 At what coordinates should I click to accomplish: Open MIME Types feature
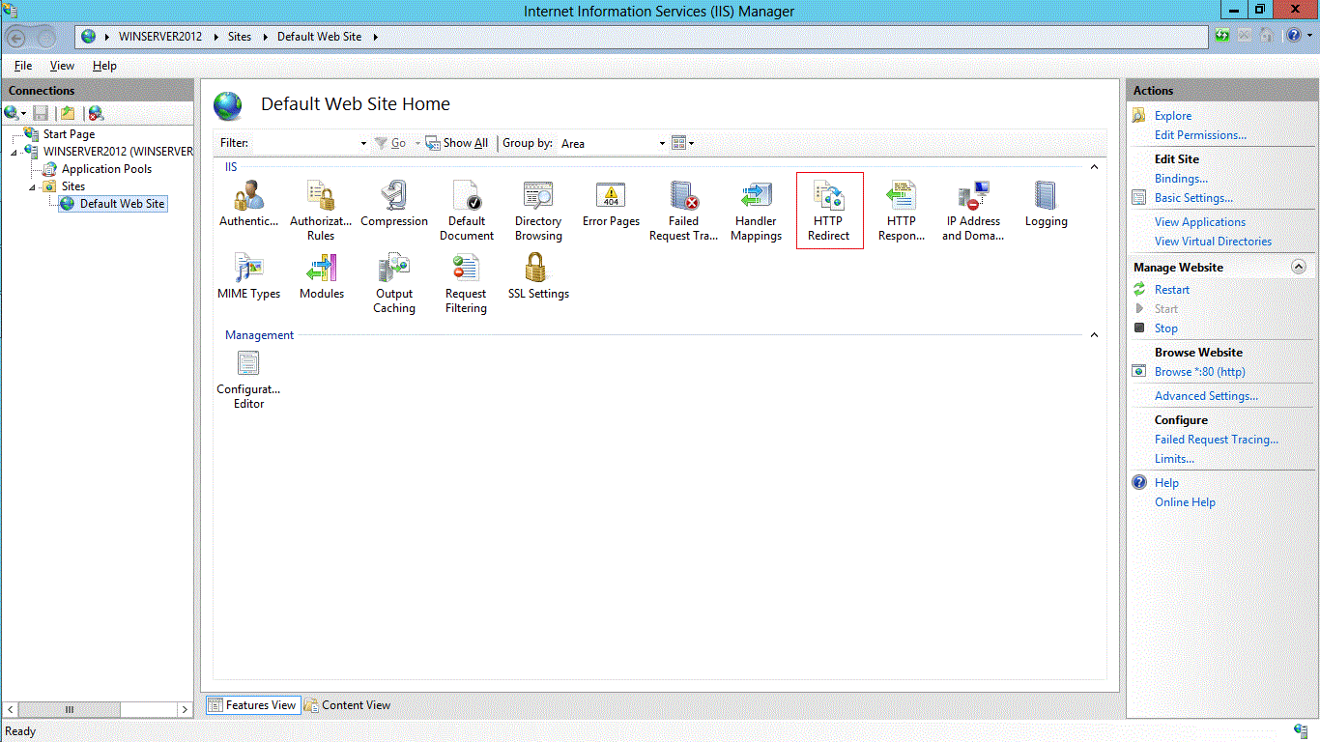click(248, 277)
